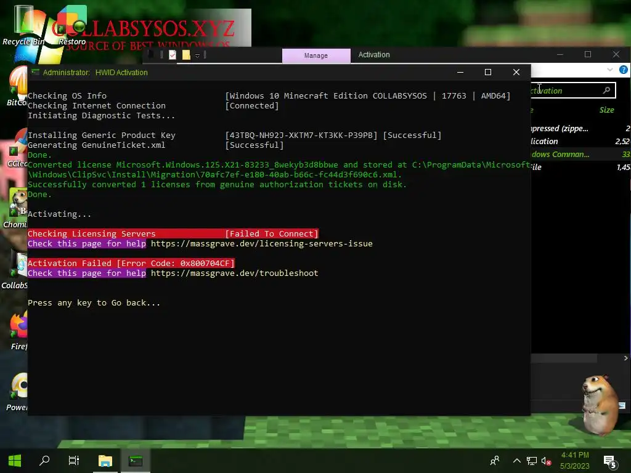Select the Application file row
This screenshot has height=473, width=631.
[580, 141]
